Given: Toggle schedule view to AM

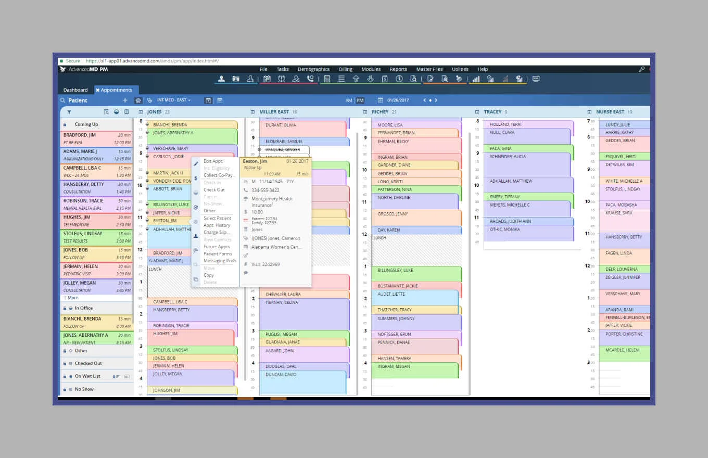Looking at the screenshot, I should (349, 100).
